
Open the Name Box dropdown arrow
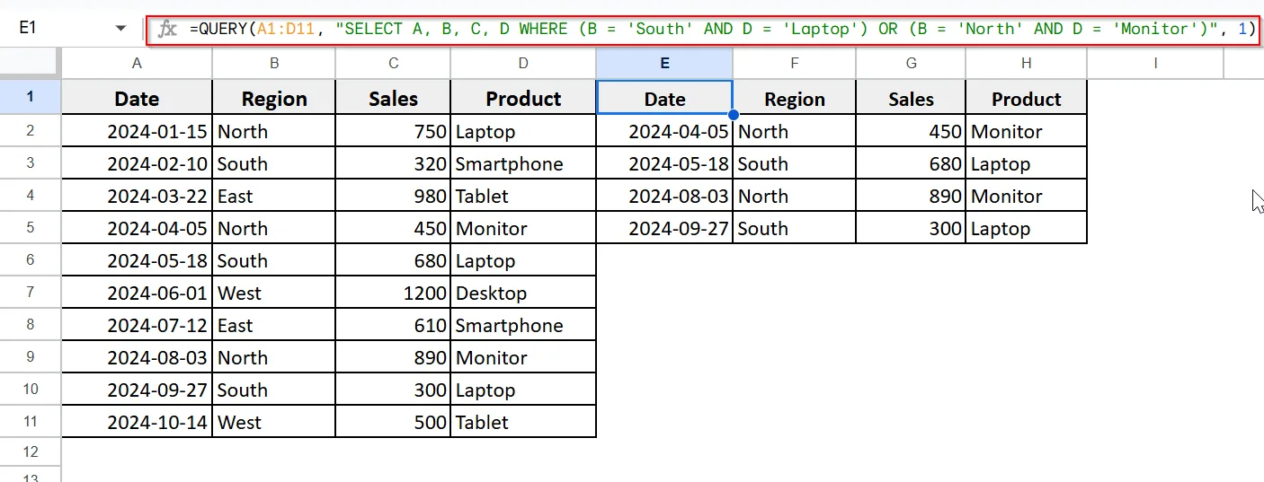[121, 29]
